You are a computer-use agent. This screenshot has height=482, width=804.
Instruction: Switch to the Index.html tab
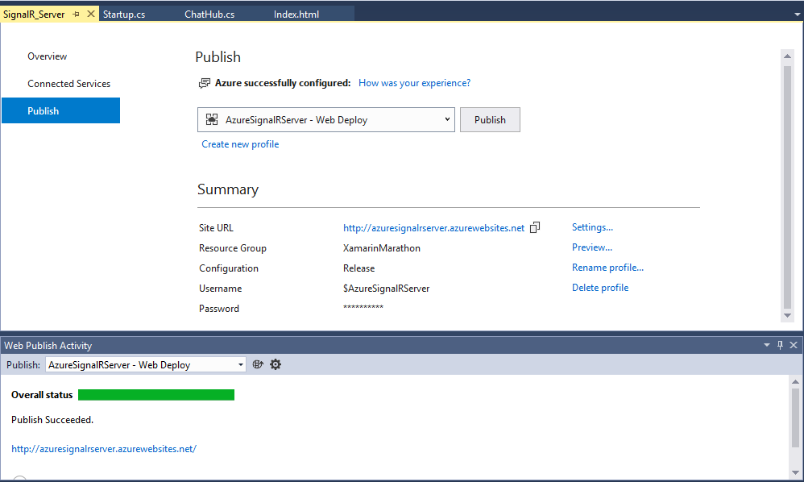click(x=296, y=15)
